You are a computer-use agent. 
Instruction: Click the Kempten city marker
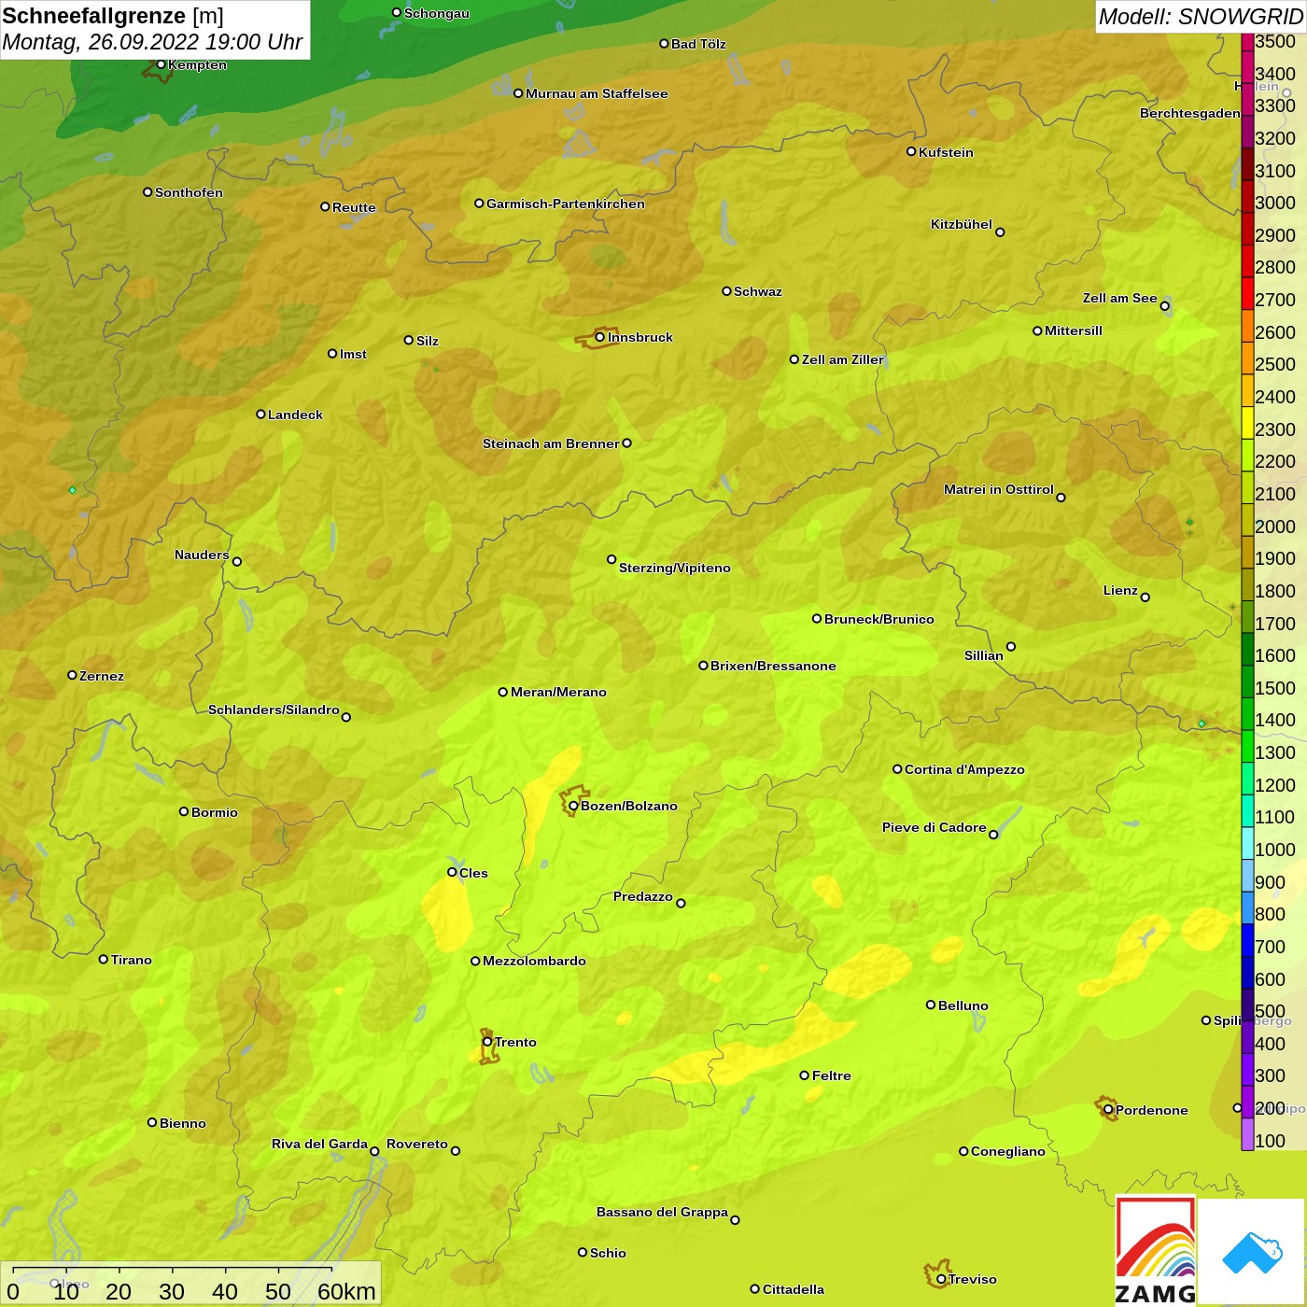click(x=161, y=64)
